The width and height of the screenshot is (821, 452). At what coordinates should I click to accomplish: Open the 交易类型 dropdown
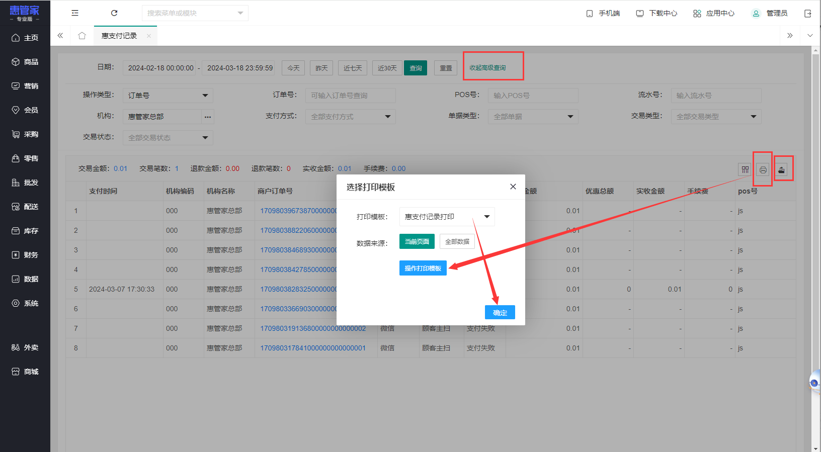coord(716,117)
